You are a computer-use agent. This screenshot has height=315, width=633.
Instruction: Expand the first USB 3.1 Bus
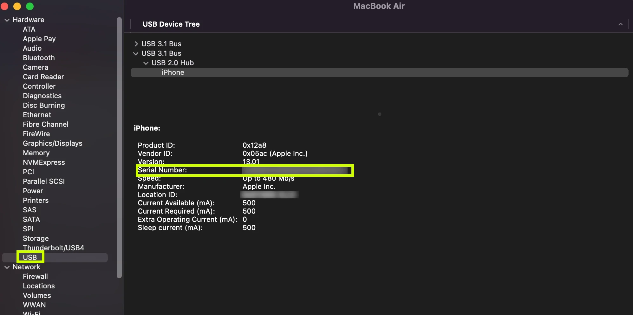click(136, 44)
